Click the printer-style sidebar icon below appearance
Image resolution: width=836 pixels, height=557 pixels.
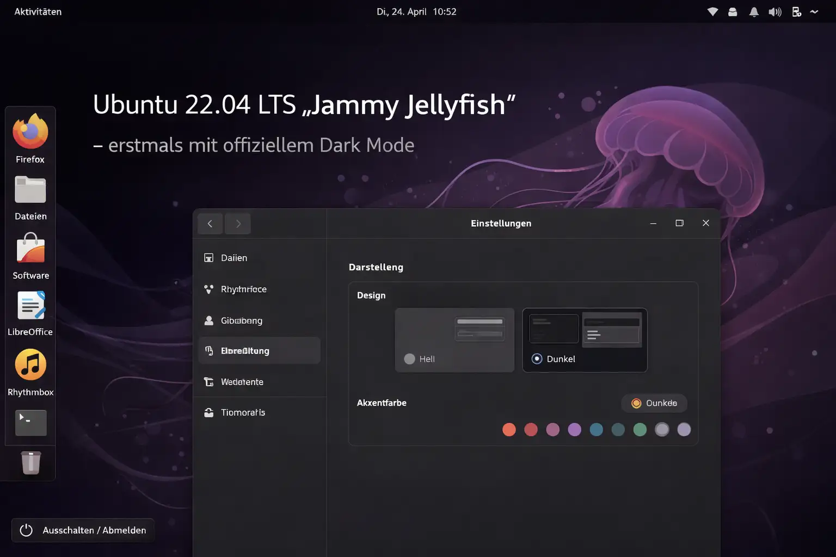pos(209,382)
